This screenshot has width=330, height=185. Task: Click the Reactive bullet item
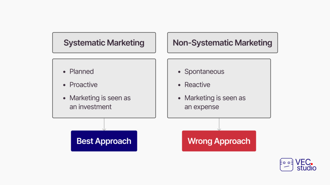198,85
